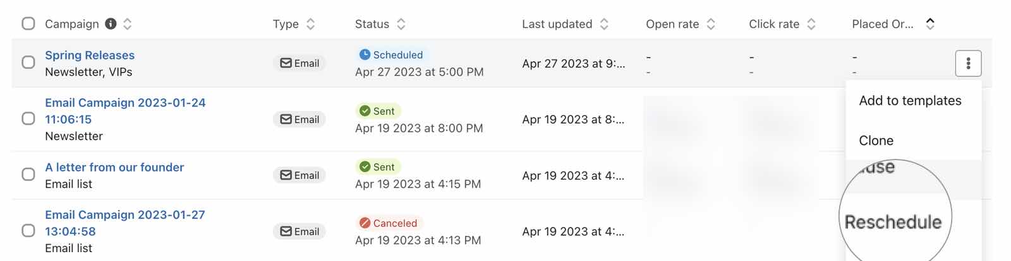Click the Campaign column info icon
The height and width of the screenshot is (261, 1011).
[111, 24]
